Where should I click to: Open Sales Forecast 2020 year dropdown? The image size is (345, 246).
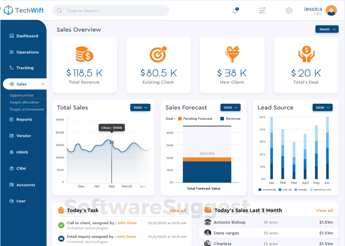[x=230, y=108]
